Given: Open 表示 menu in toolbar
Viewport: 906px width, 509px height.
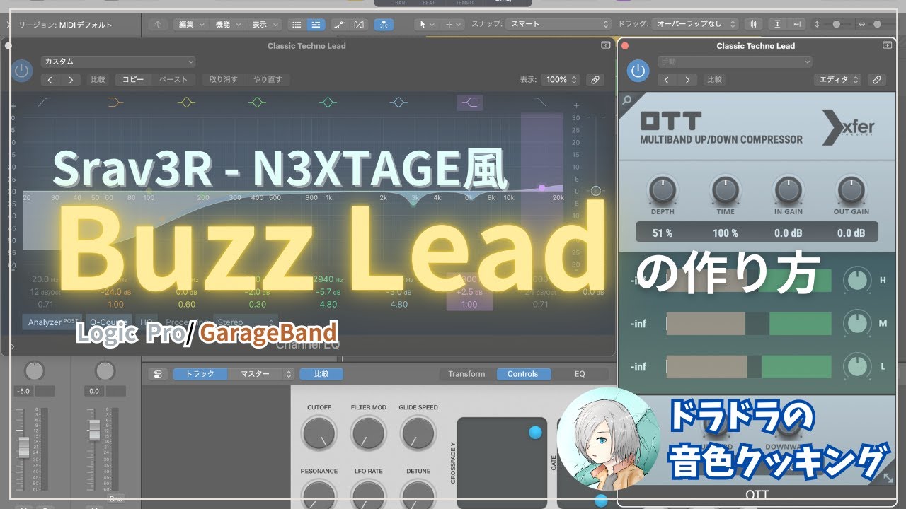Looking at the screenshot, I should 264,24.
